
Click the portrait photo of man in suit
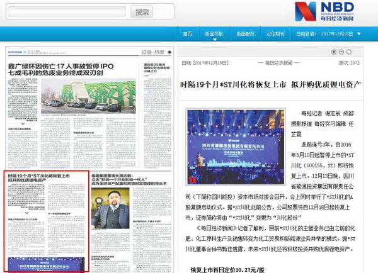pyautogui.click(x=110, y=208)
